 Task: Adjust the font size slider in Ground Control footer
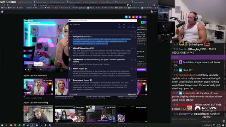click(73, 94)
